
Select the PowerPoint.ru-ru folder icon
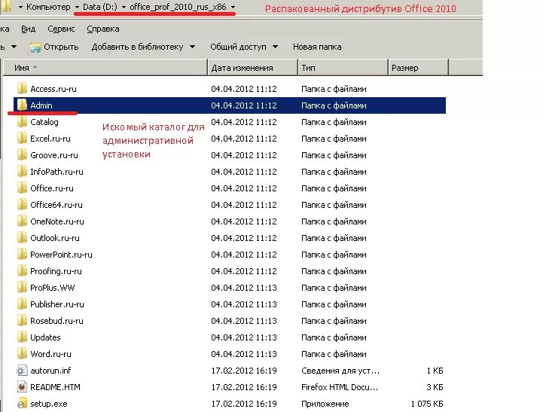(x=22, y=255)
